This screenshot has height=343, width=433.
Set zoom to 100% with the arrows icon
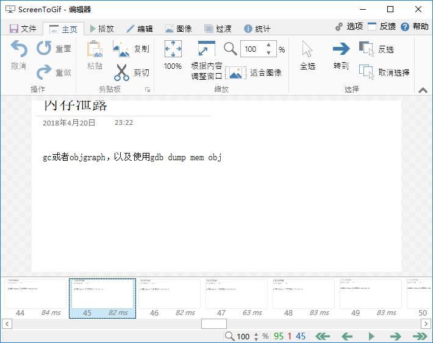(x=173, y=49)
